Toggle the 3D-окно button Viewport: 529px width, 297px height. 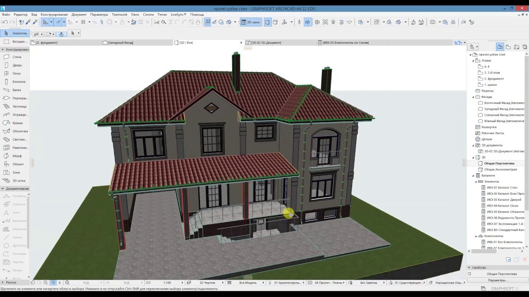(250, 22)
